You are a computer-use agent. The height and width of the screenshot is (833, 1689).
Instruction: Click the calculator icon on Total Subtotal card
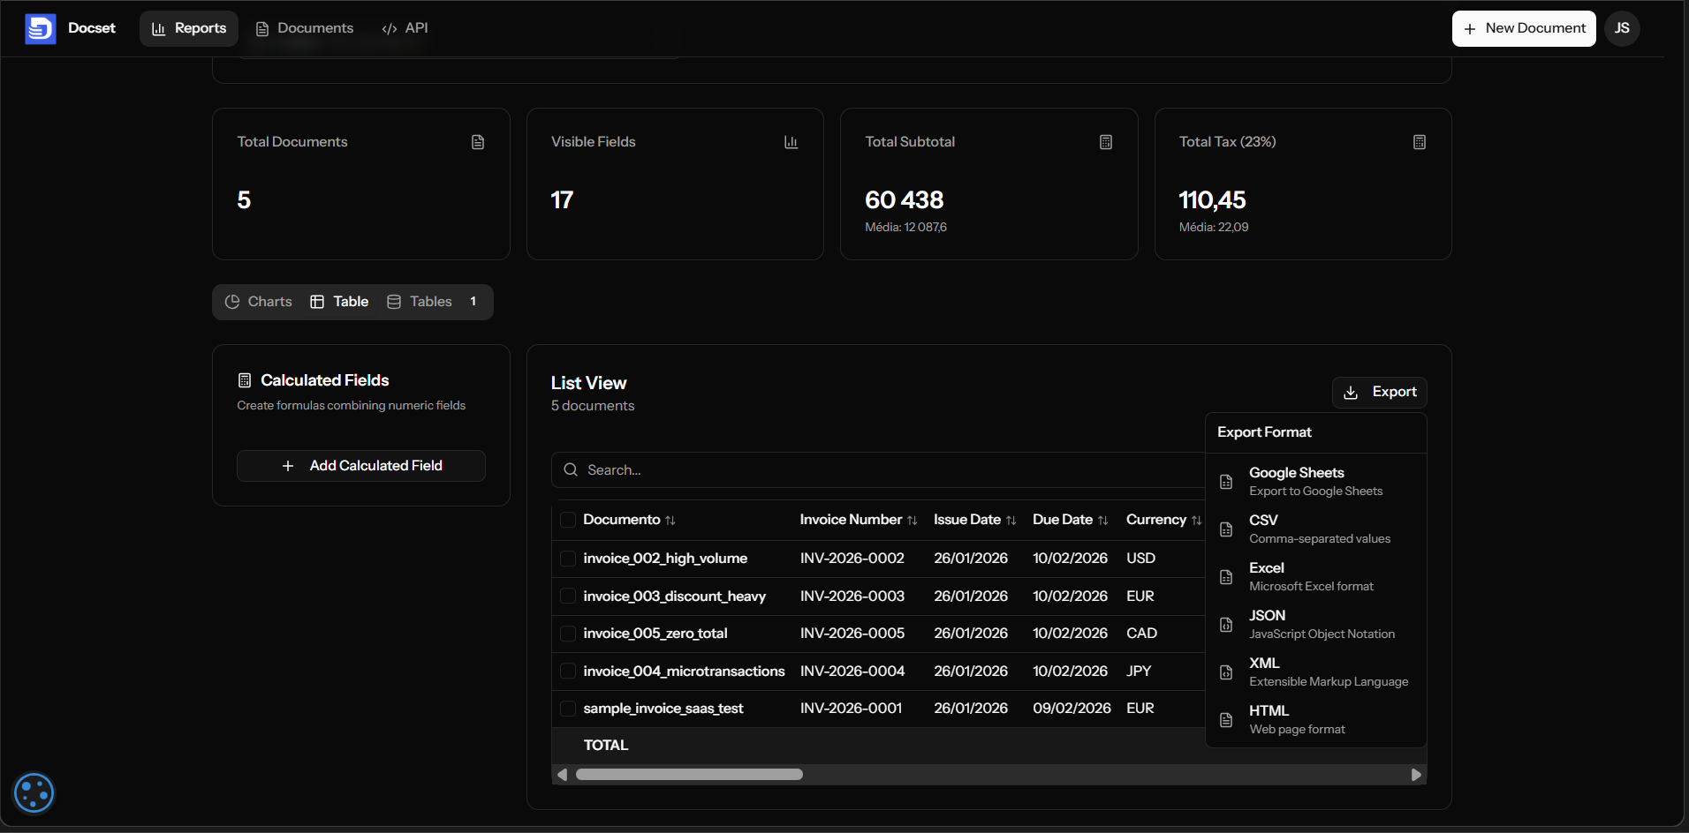(1105, 141)
